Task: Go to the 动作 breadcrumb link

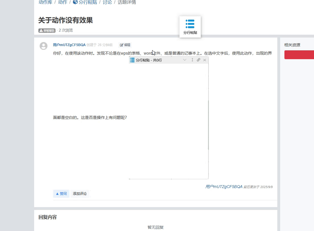Action: [63, 2]
